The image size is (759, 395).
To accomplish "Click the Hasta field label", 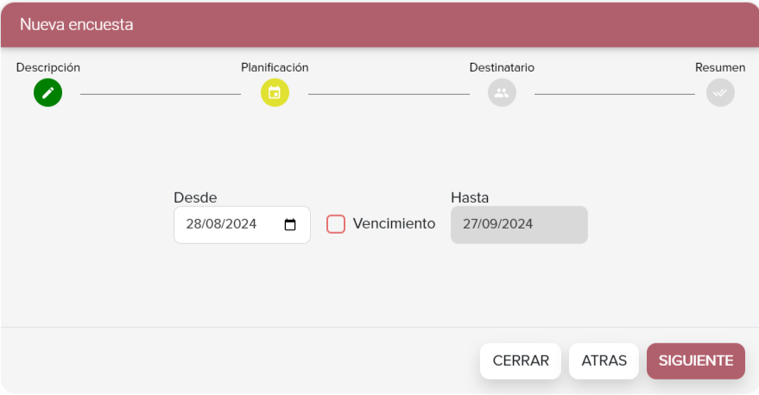I will (470, 197).
